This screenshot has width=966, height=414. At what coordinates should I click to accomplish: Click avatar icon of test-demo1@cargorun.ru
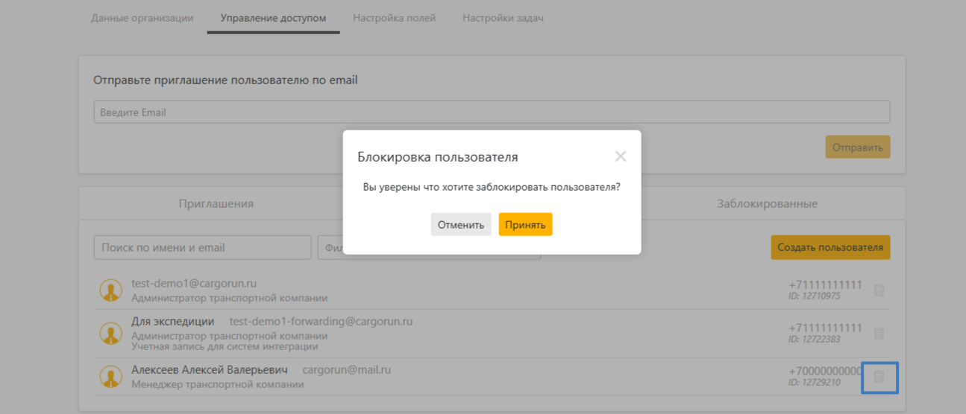(111, 290)
